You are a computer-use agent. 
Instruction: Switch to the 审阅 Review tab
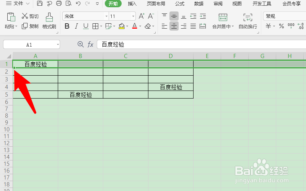pos(218,3)
